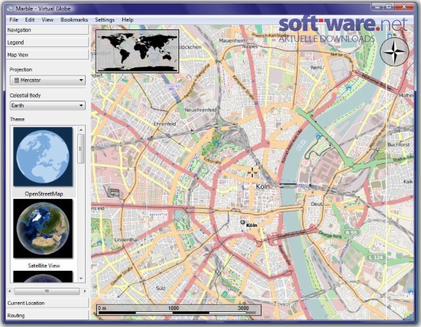Open the Settings menu
Image resolution: width=421 pixels, height=327 pixels.
[105, 20]
